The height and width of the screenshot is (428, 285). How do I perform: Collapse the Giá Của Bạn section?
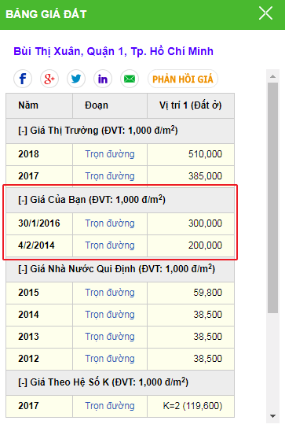tap(23, 200)
